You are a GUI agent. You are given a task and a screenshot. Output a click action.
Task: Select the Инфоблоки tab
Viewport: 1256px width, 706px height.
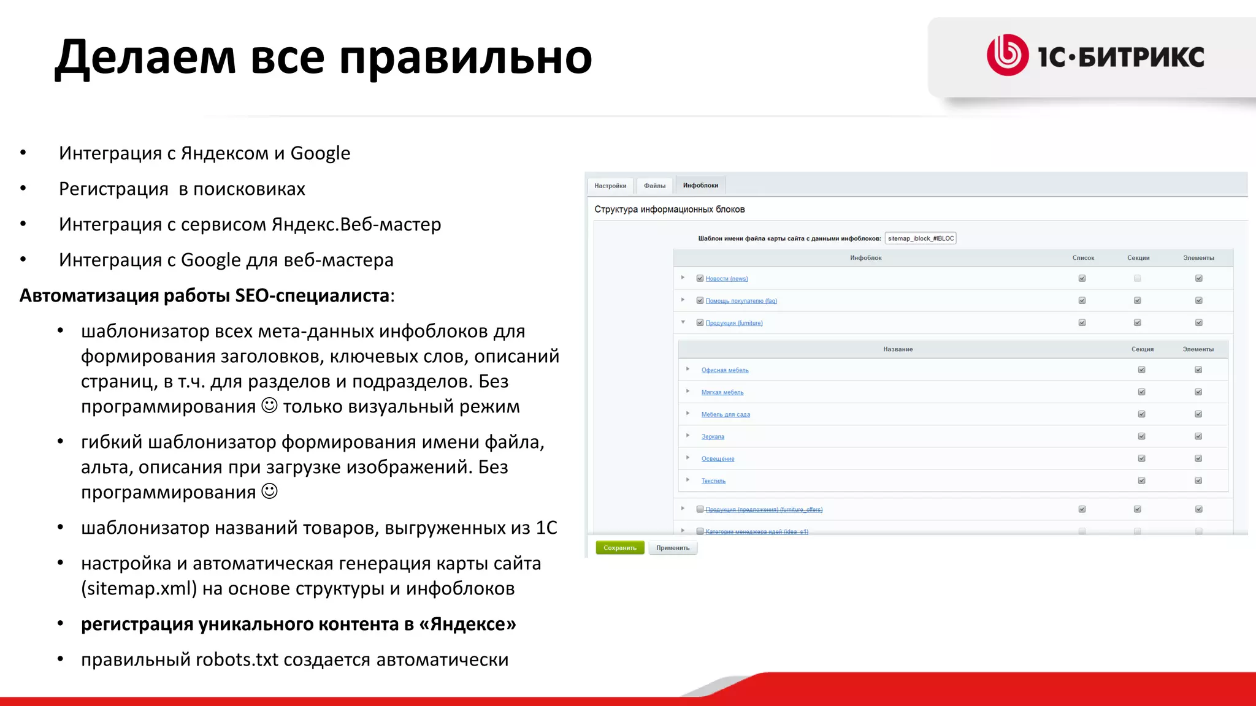pyautogui.click(x=700, y=185)
